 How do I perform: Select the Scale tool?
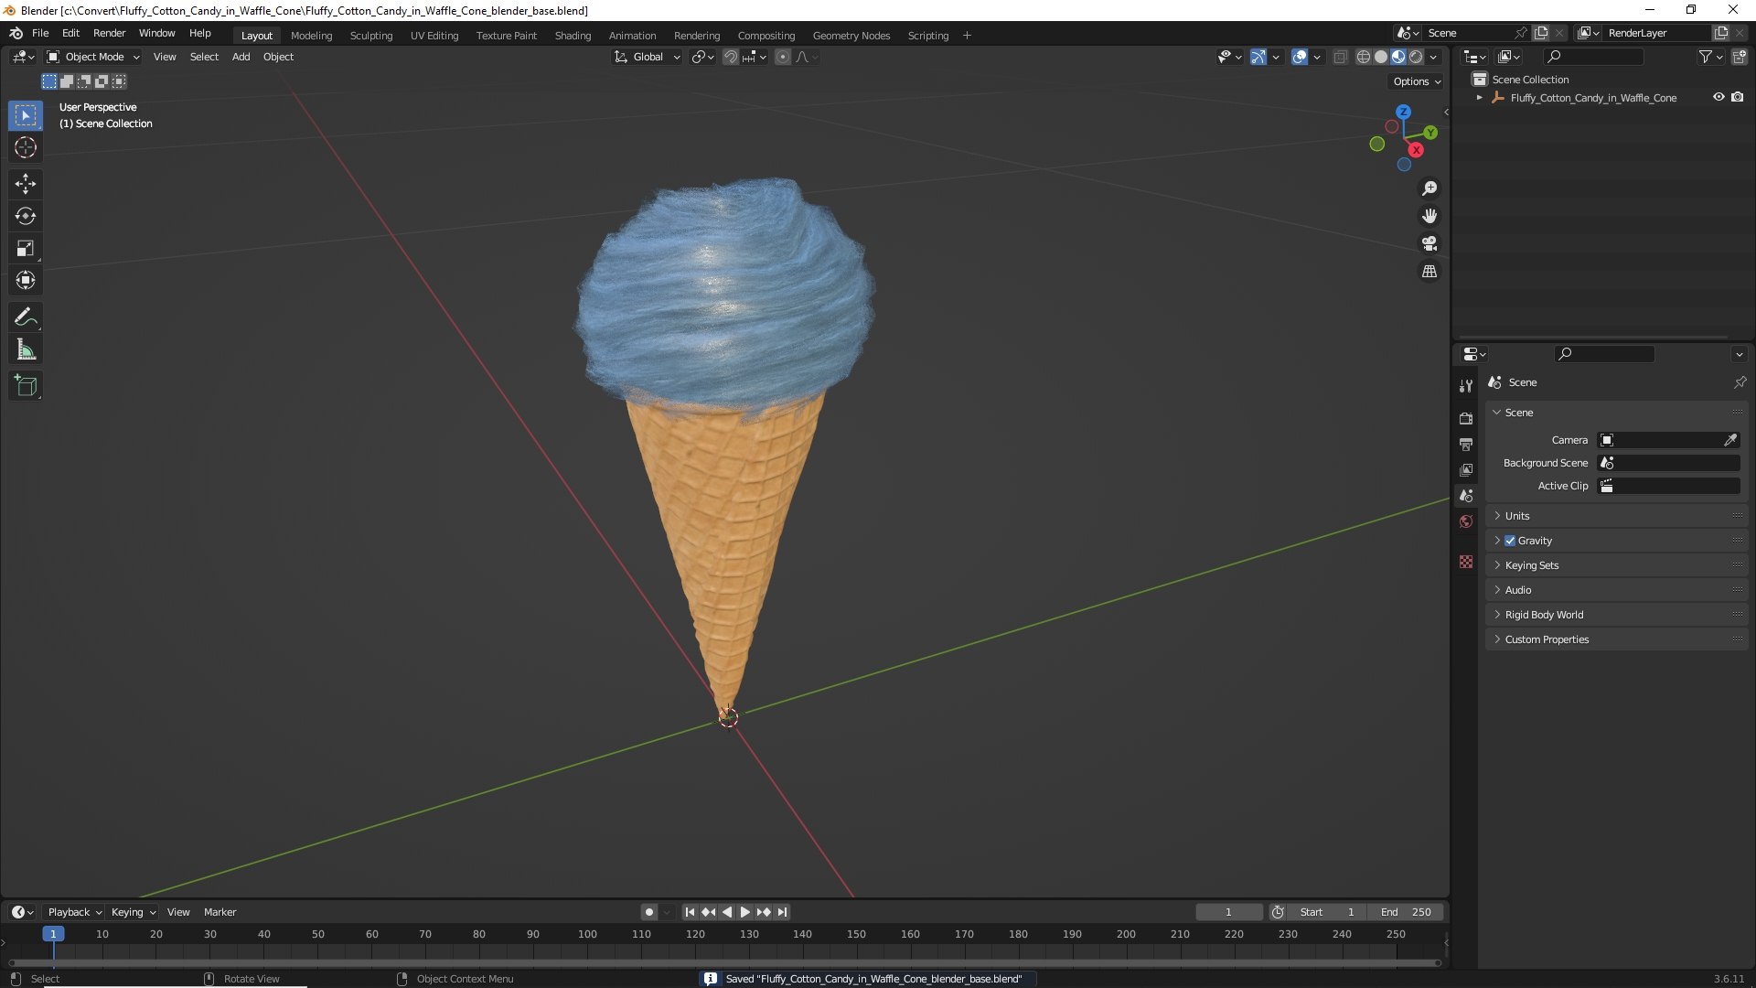pyautogui.click(x=26, y=249)
